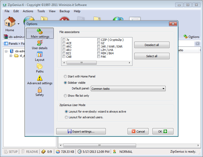Select Layout for advanced users
203x157 pixels.
(x=66, y=117)
